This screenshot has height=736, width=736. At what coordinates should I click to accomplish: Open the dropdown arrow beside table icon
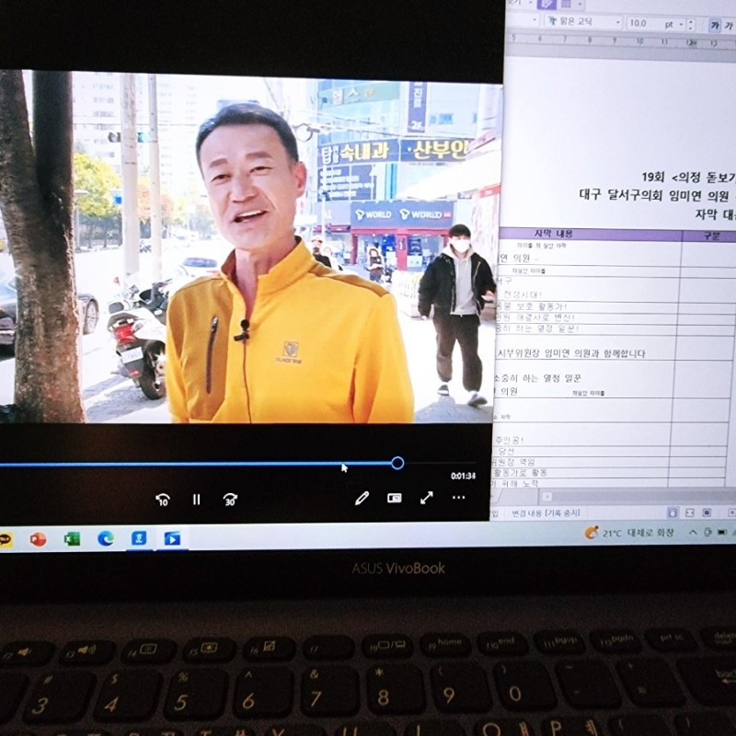pos(581,6)
